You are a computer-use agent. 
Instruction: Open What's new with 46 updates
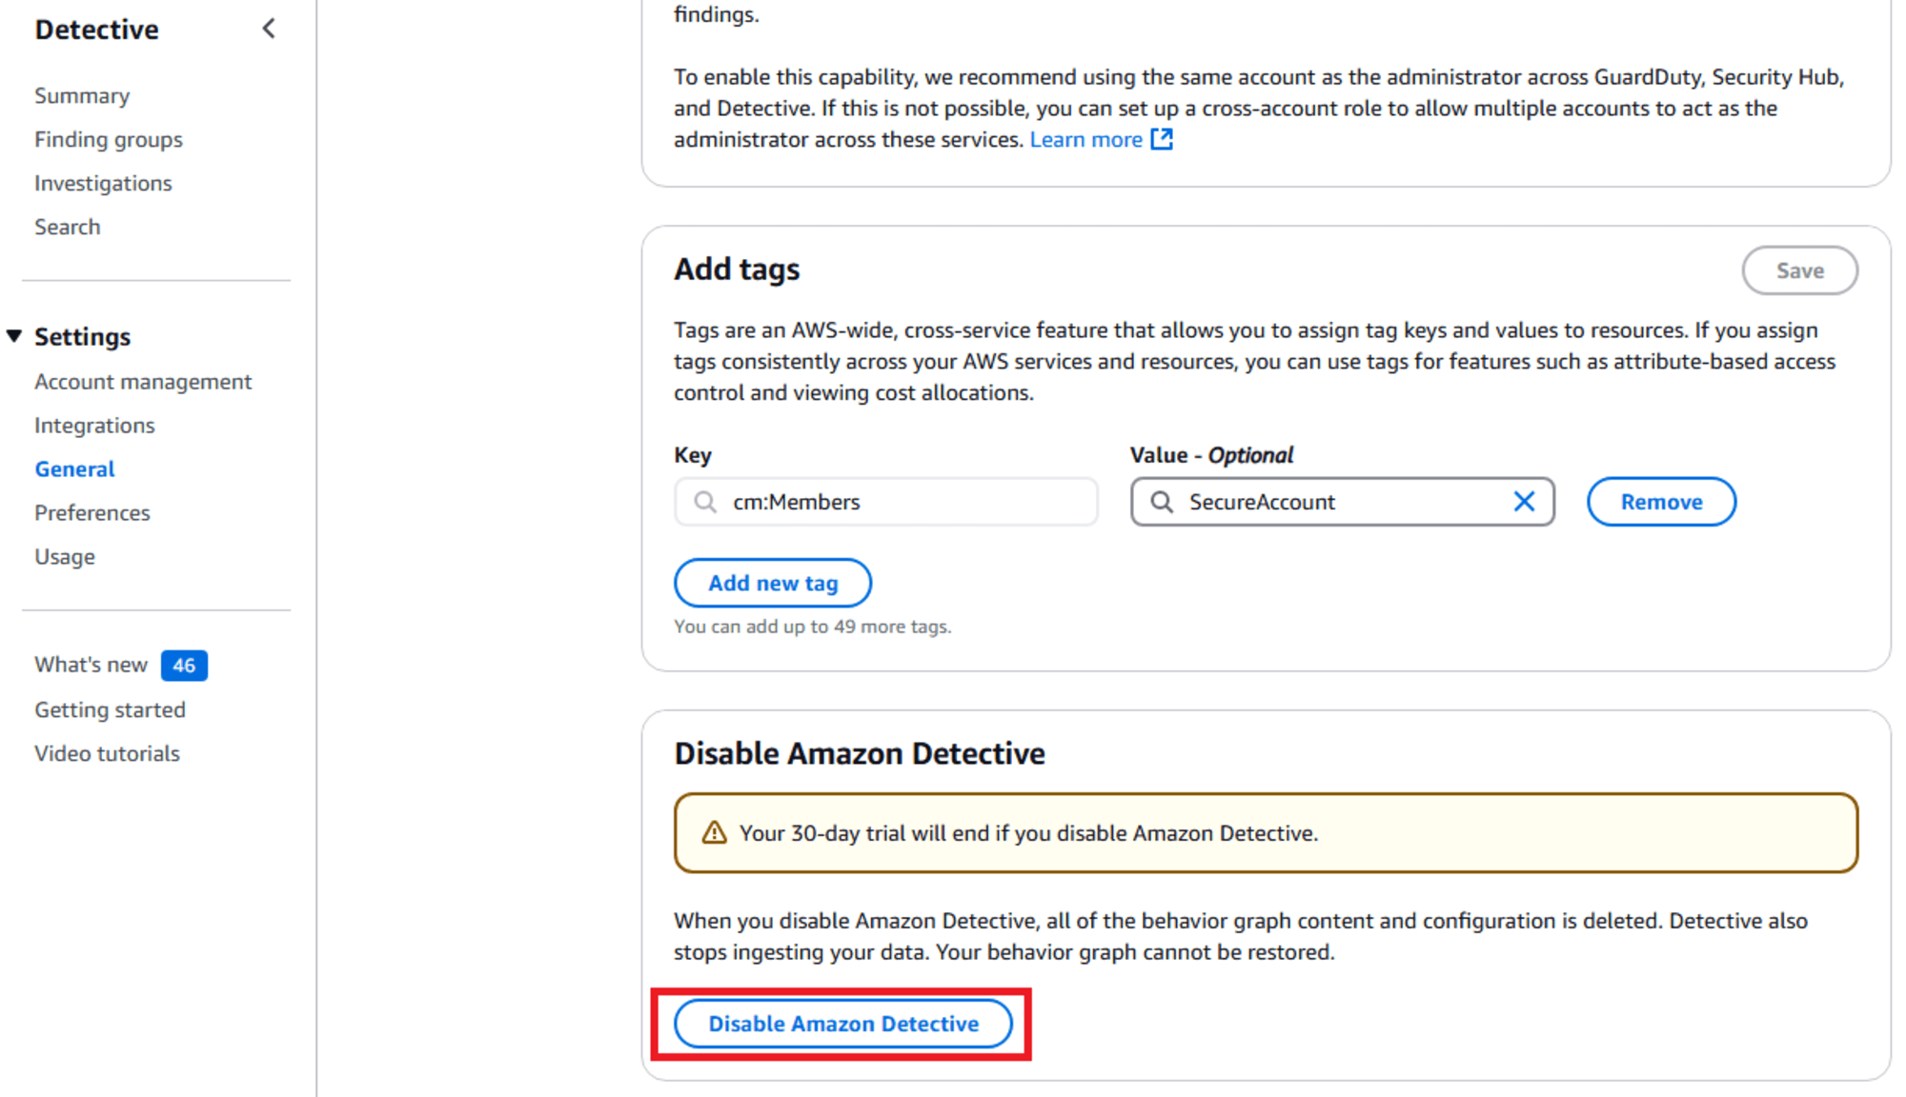pos(90,665)
